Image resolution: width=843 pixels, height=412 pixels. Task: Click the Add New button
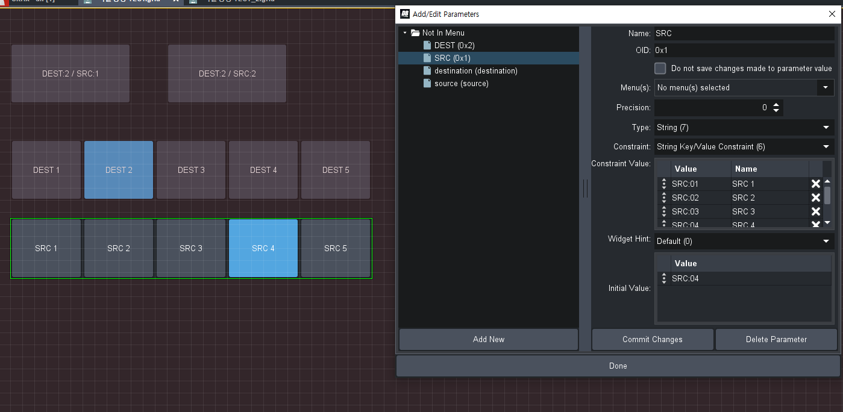coord(488,339)
